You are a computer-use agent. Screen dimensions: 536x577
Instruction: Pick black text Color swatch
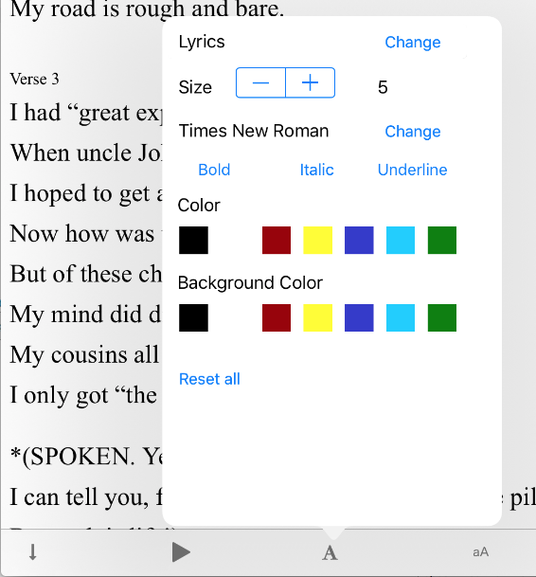click(x=193, y=241)
